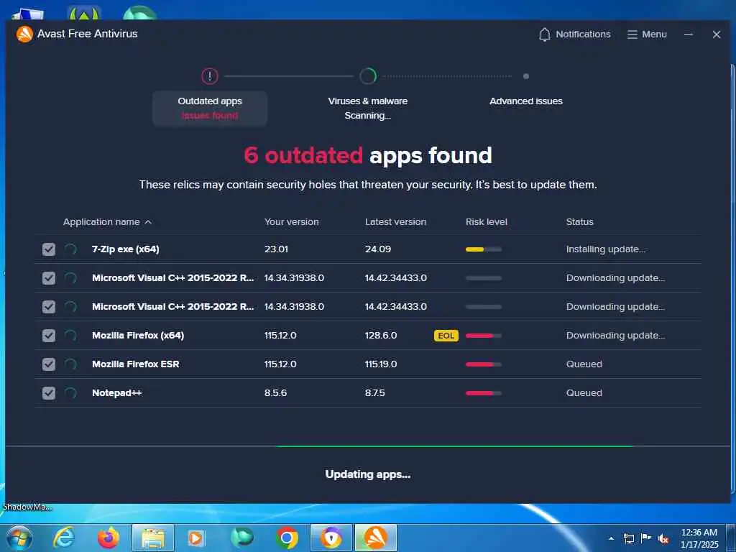736x552 pixels.
Task: Click the Avast logo in title bar
Action: pos(24,34)
